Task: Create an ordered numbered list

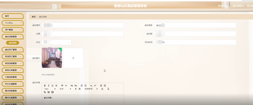Action: pyautogui.click(x=82, y=86)
